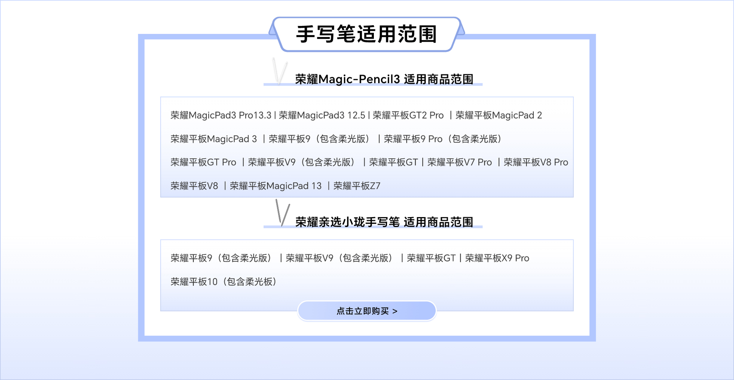Screen dimensions: 734x380
Task: Click the 荣耀平板GT Pro entry
Action: [x=203, y=162]
